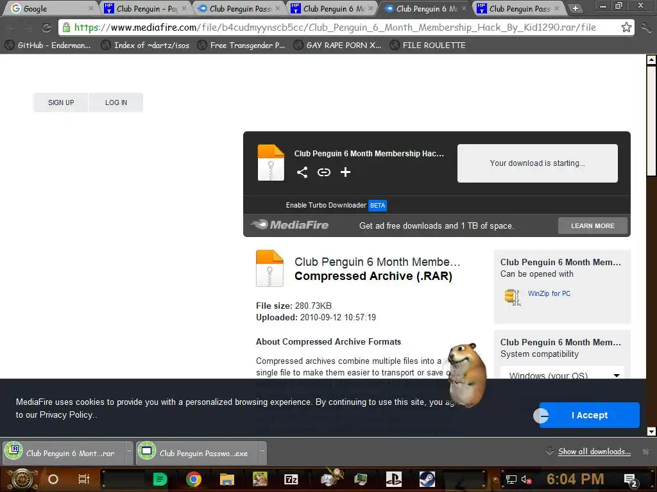Click the hamster mascot
Viewport: 657px width, 492px height.
coord(467,374)
